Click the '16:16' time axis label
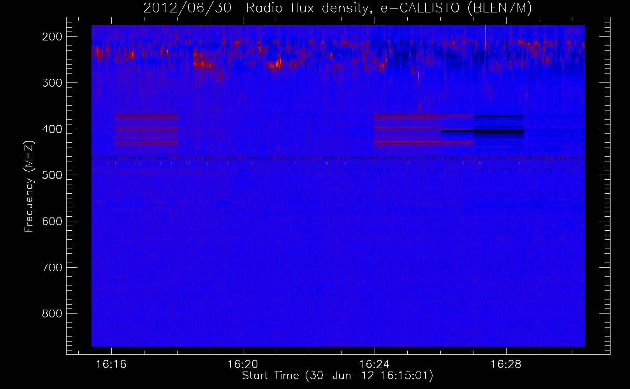The height and width of the screenshot is (389, 630). (111, 364)
